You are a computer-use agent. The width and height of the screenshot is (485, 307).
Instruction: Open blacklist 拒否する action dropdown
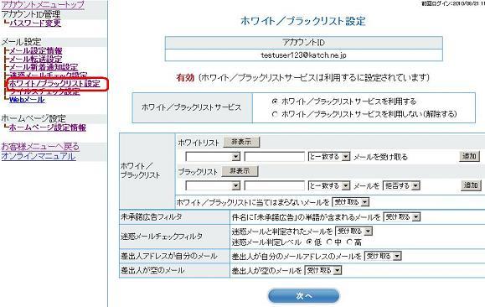[401, 186]
